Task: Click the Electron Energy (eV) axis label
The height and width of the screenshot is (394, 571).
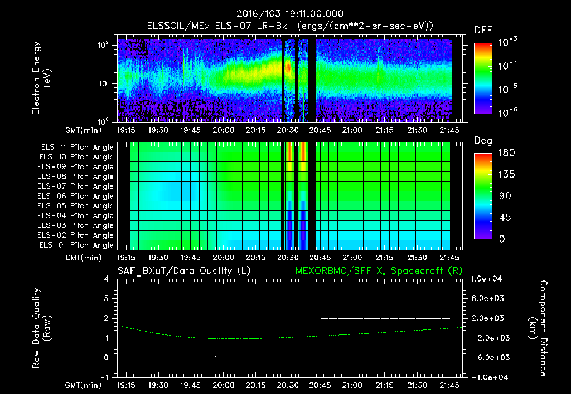Action: (41, 78)
